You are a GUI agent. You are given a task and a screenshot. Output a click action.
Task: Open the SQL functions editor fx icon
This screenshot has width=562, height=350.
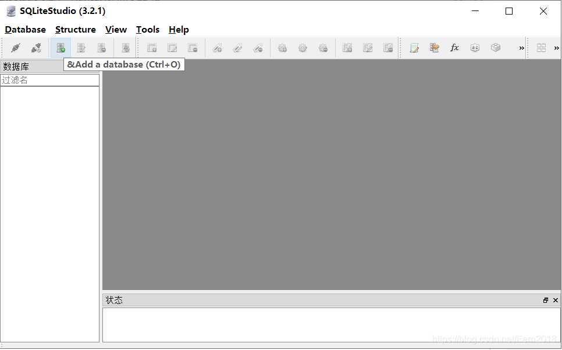[454, 48]
